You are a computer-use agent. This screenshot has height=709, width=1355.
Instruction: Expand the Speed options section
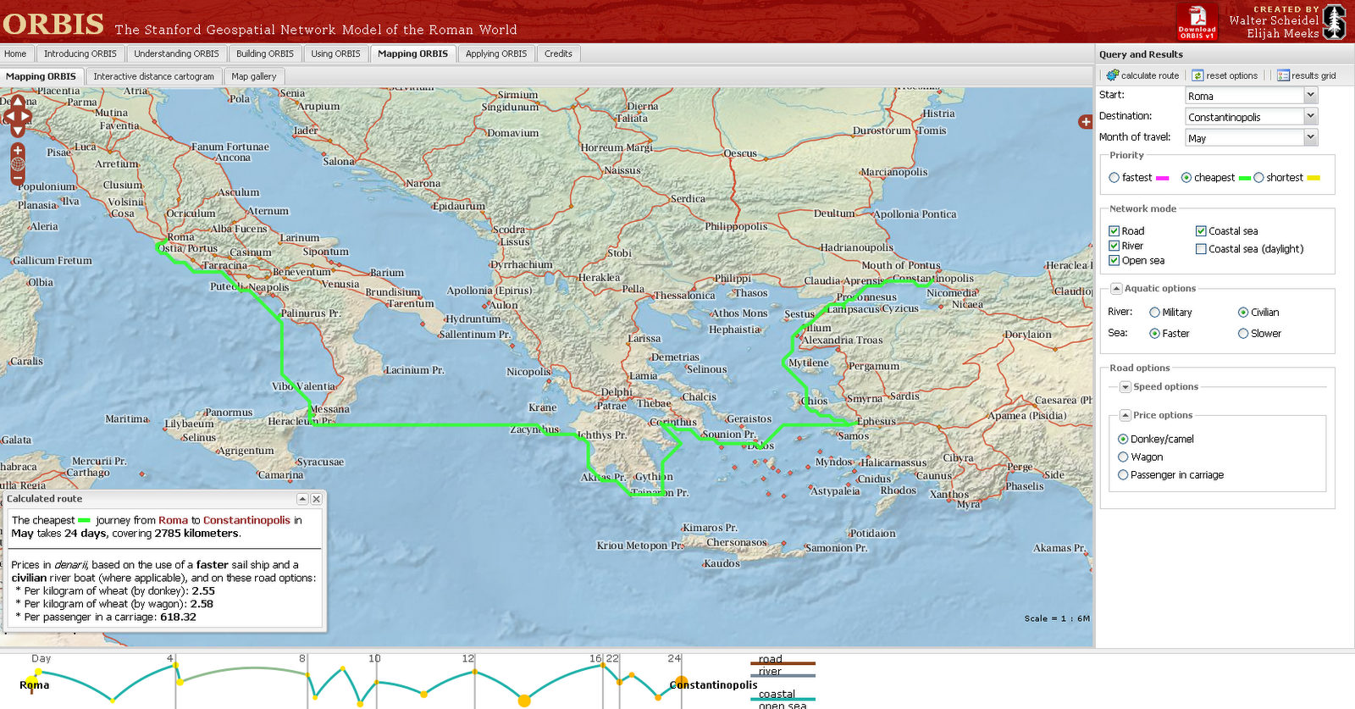1125,387
